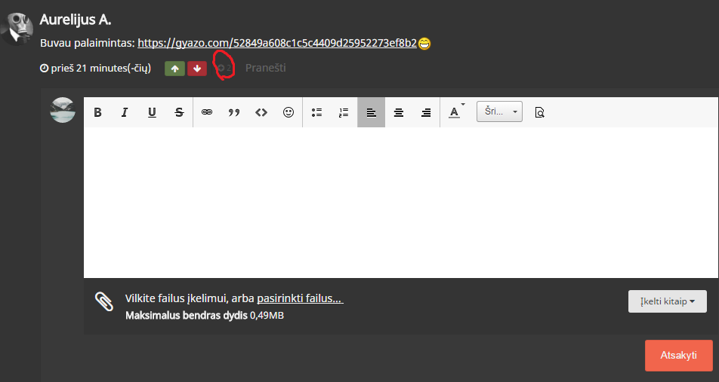
Task: Insert a bulleted list
Action: pyautogui.click(x=316, y=112)
